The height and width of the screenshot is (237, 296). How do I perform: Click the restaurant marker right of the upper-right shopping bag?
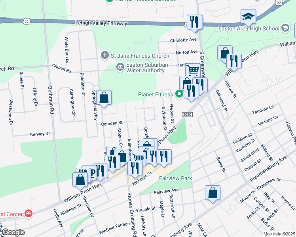click(234, 62)
